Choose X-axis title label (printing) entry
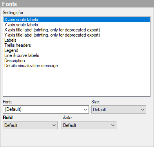 (x=76, y=30)
